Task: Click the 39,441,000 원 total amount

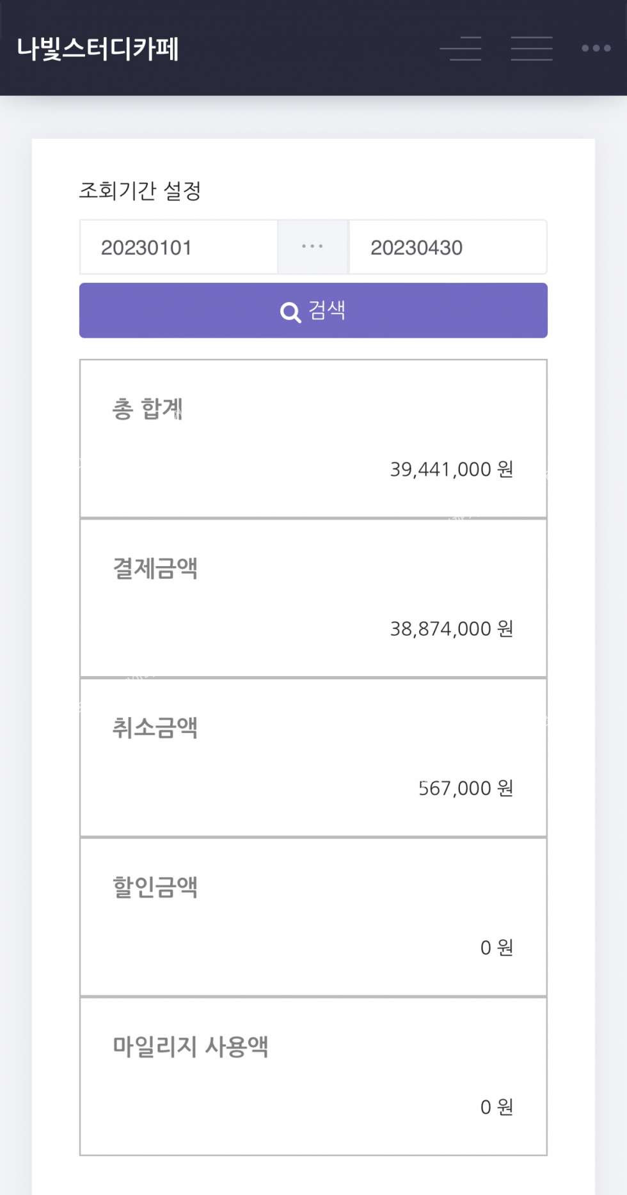Action: tap(452, 470)
